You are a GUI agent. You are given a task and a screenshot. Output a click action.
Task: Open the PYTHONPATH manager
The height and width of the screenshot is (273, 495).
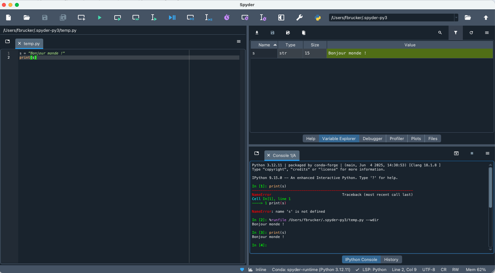(x=318, y=18)
